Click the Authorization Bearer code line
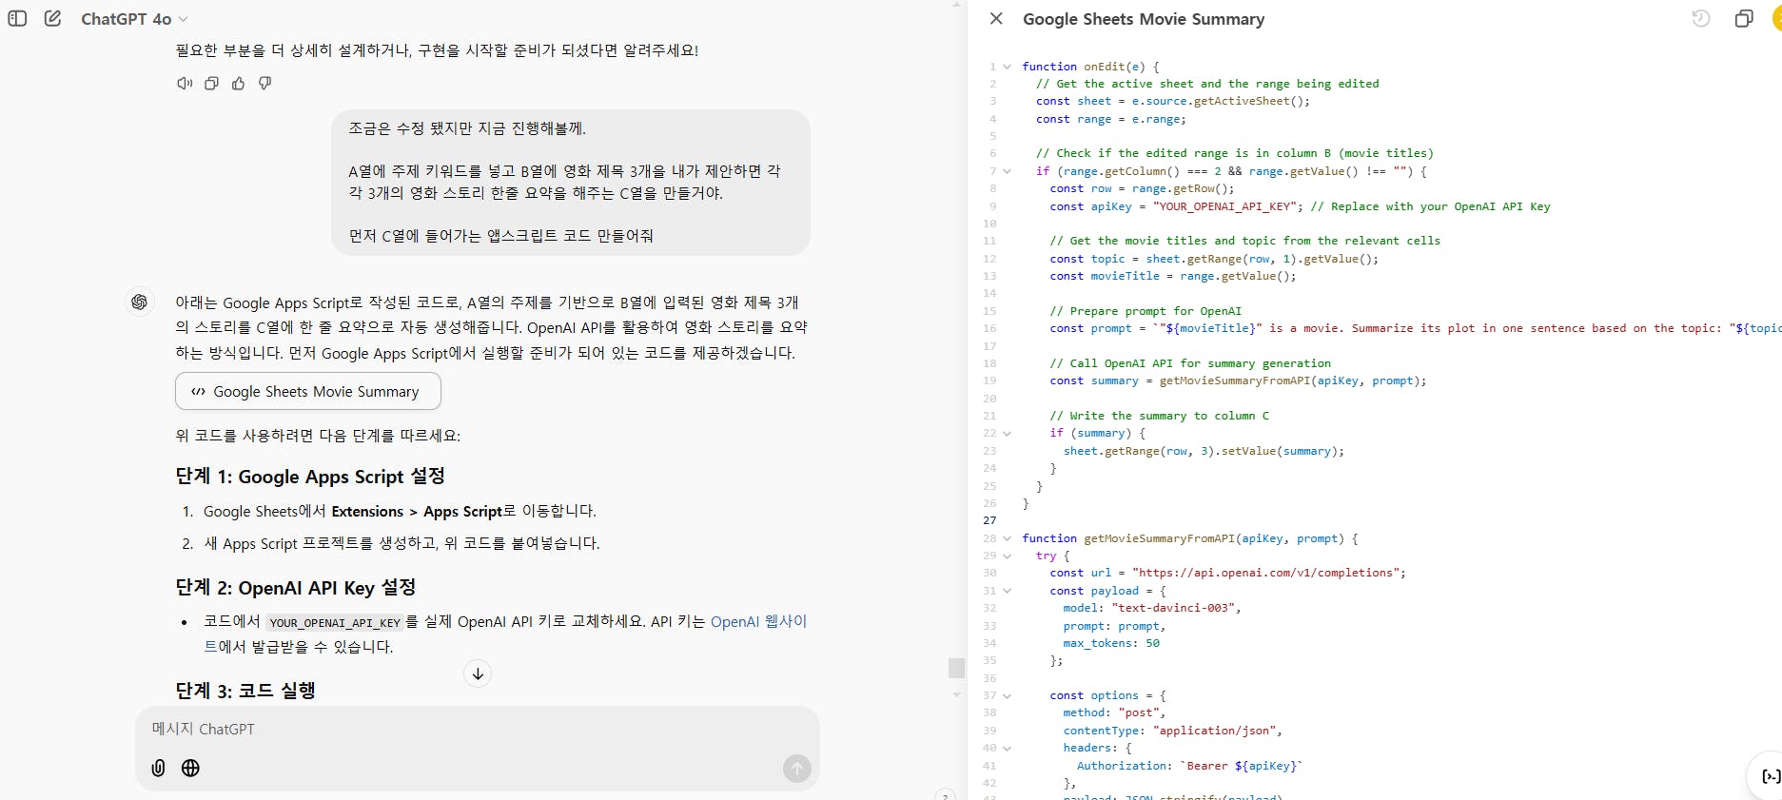 [x=1189, y=766]
